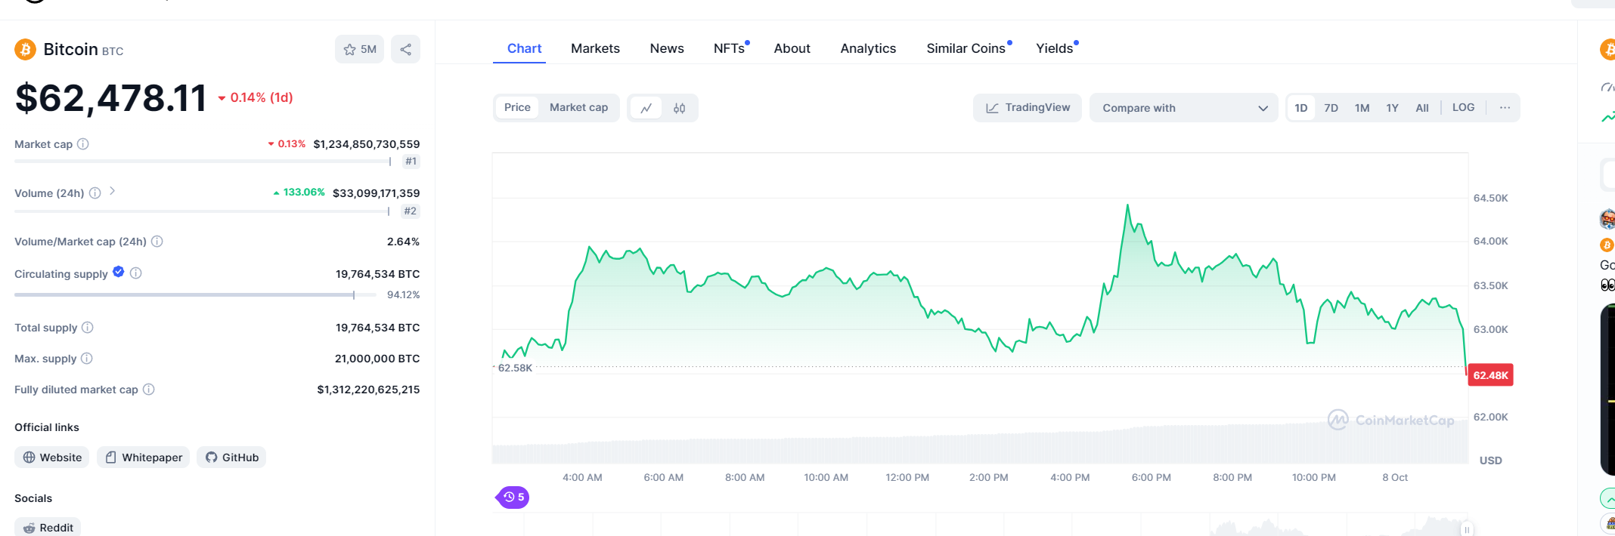Image resolution: width=1615 pixels, height=536 pixels.
Task: Open the GitHub official link
Action: (232, 457)
